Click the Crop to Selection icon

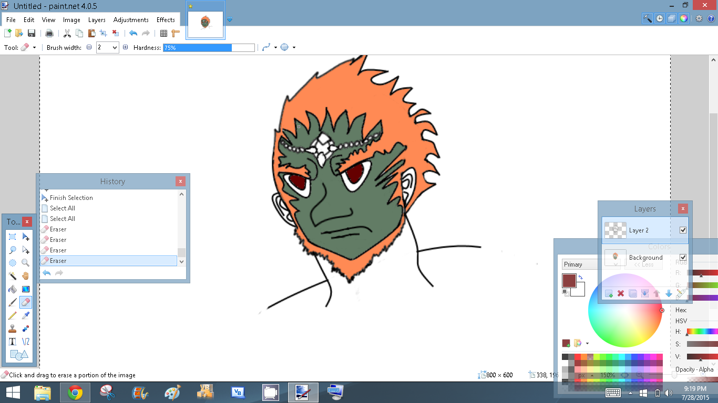pyautogui.click(x=104, y=33)
